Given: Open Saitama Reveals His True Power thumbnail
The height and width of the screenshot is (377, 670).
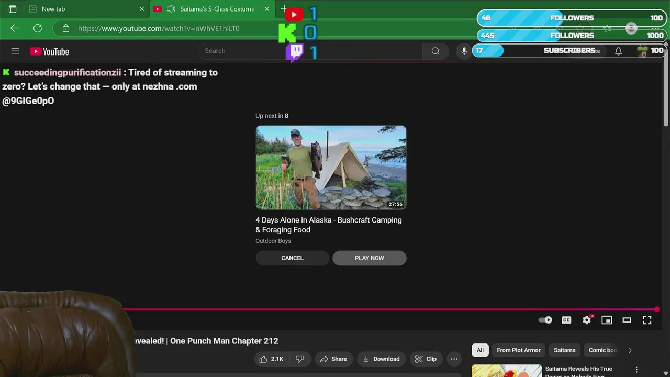Looking at the screenshot, I should click(507, 371).
